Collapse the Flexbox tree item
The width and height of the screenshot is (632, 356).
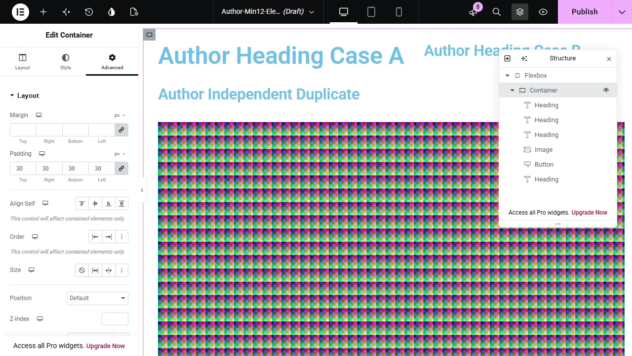pos(507,76)
